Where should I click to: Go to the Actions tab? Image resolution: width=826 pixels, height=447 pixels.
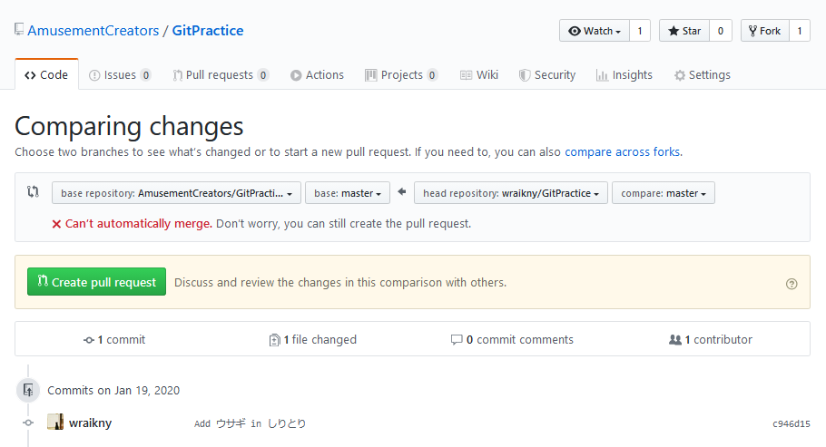click(x=317, y=74)
